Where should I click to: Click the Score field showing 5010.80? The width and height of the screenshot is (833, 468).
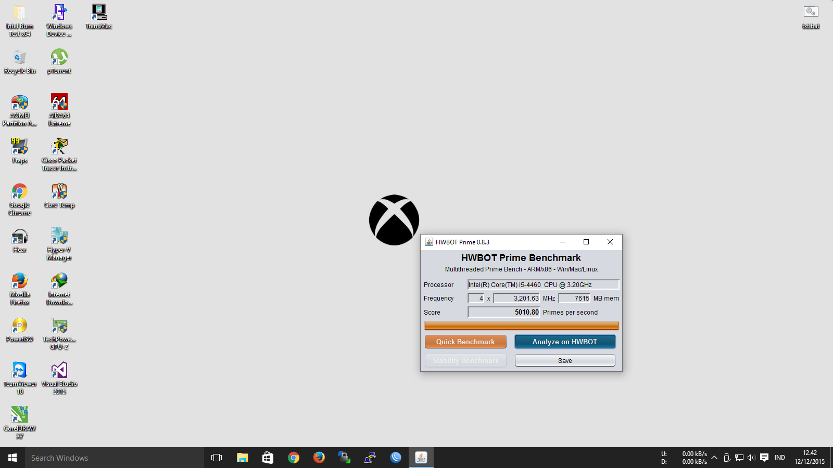(503, 312)
